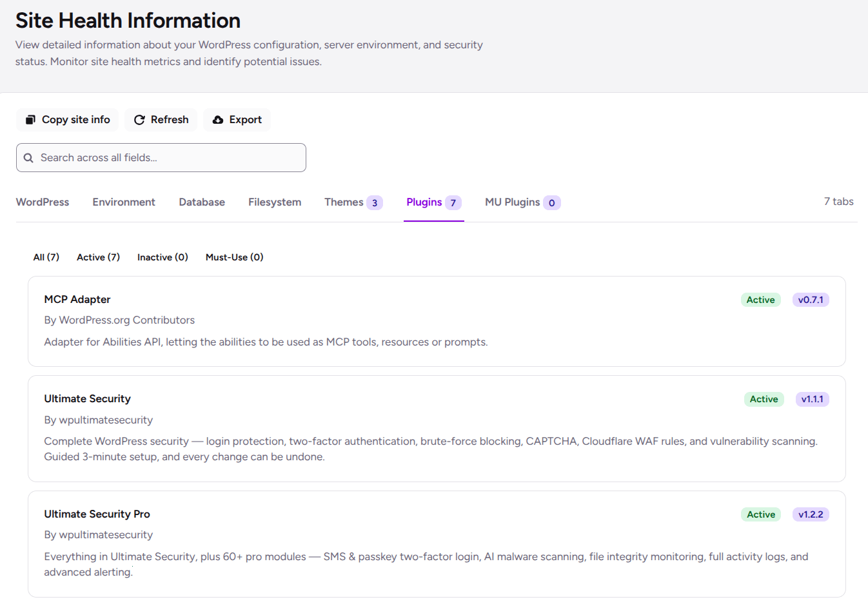The height and width of the screenshot is (604, 868).
Task: Click Active badge beside v1.2.2
Action: coord(761,514)
